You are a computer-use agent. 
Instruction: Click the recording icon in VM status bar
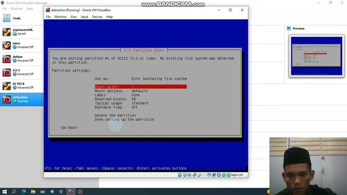coord(214,175)
